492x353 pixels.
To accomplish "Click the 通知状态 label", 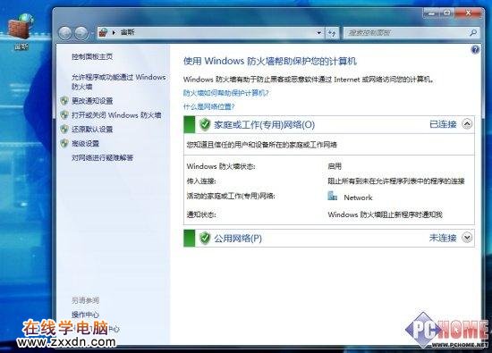I will pyautogui.click(x=201, y=214).
